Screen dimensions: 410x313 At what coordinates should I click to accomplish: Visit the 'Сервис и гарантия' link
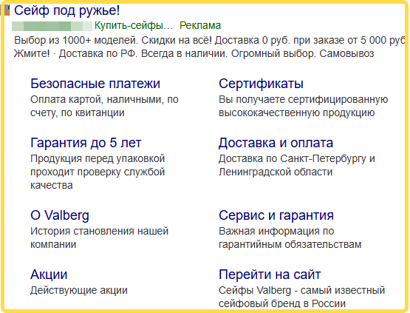click(x=276, y=215)
